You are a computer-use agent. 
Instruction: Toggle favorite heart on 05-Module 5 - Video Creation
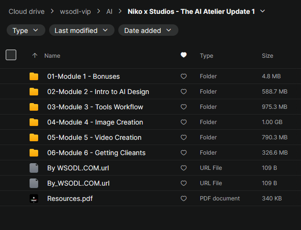(184, 137)
